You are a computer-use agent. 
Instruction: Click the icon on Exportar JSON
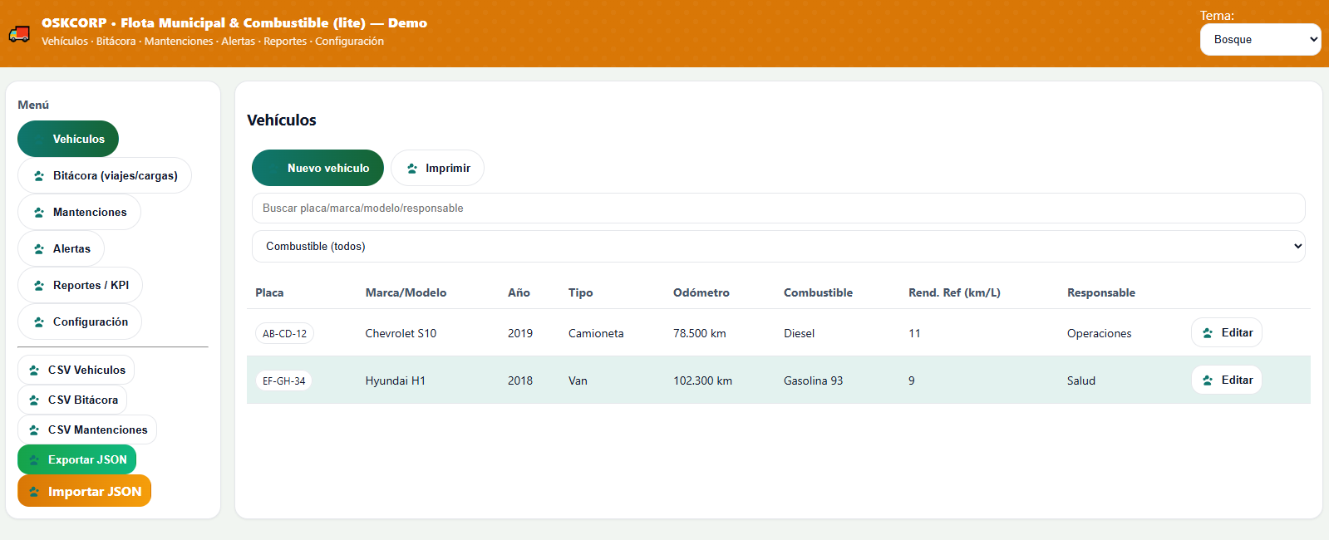point(34,460)
